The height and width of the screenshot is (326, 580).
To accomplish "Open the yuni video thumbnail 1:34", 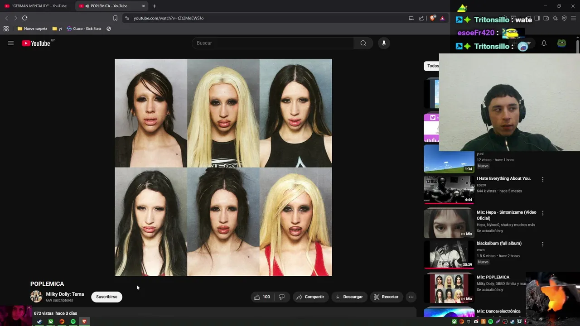I will tap(449, 158).
